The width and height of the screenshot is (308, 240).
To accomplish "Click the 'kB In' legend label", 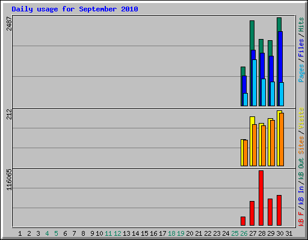I will pos(301,195).
